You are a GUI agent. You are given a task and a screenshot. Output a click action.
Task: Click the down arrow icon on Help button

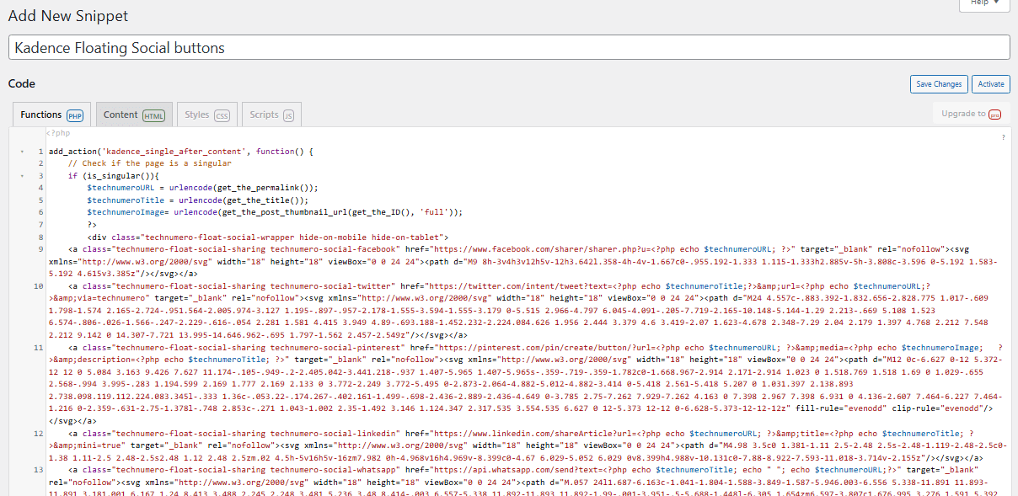click(x=998, y=4)
